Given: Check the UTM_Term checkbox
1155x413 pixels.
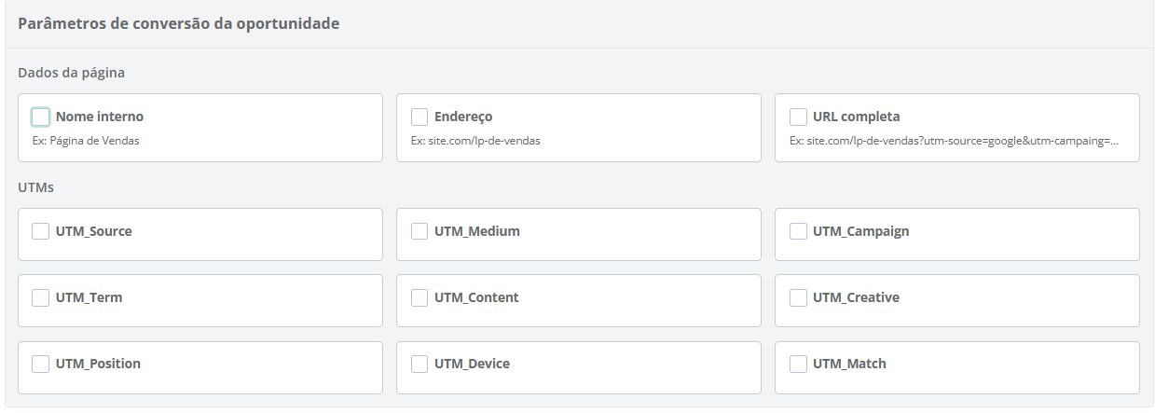Looking at the screenshot, I should pyautogui.click(x=41, y=298).
